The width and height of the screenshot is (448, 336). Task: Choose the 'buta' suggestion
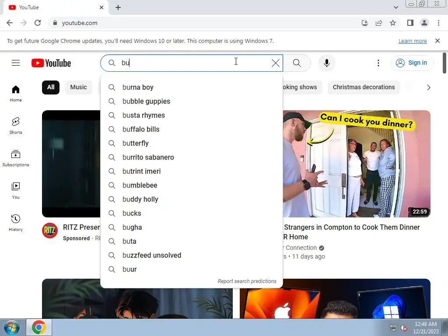pos(192,241)
